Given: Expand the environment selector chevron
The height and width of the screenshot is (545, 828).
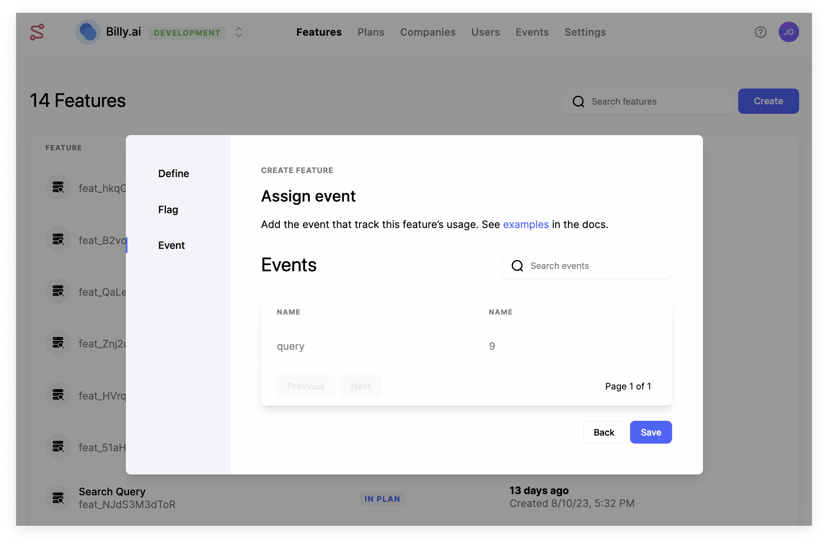Looking at the screenshot, I should (x=238, y=32).
